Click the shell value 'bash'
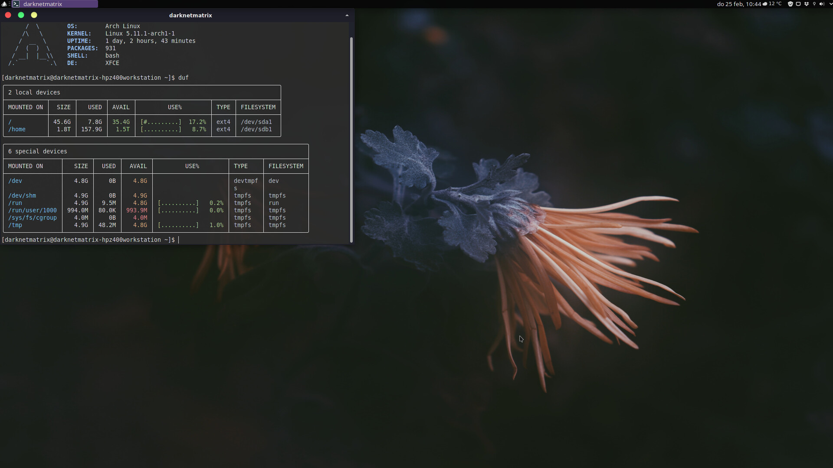Image resolution: width=833 pixels, height=468 pixels. 112,55
